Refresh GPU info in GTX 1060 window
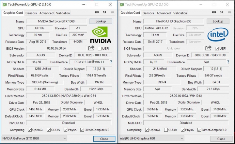Viewport: 235px width, 144px height. (x=105, y=12)
